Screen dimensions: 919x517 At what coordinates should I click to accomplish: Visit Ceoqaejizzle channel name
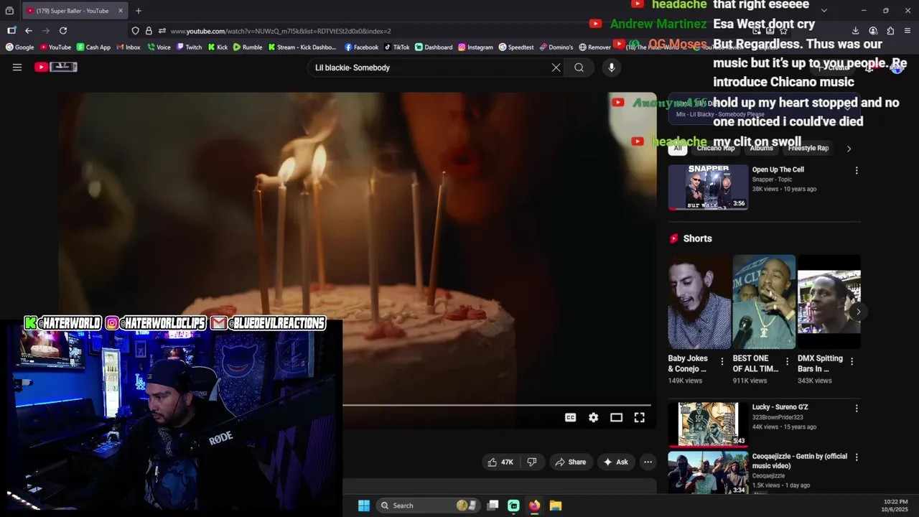tap(768, 475)
